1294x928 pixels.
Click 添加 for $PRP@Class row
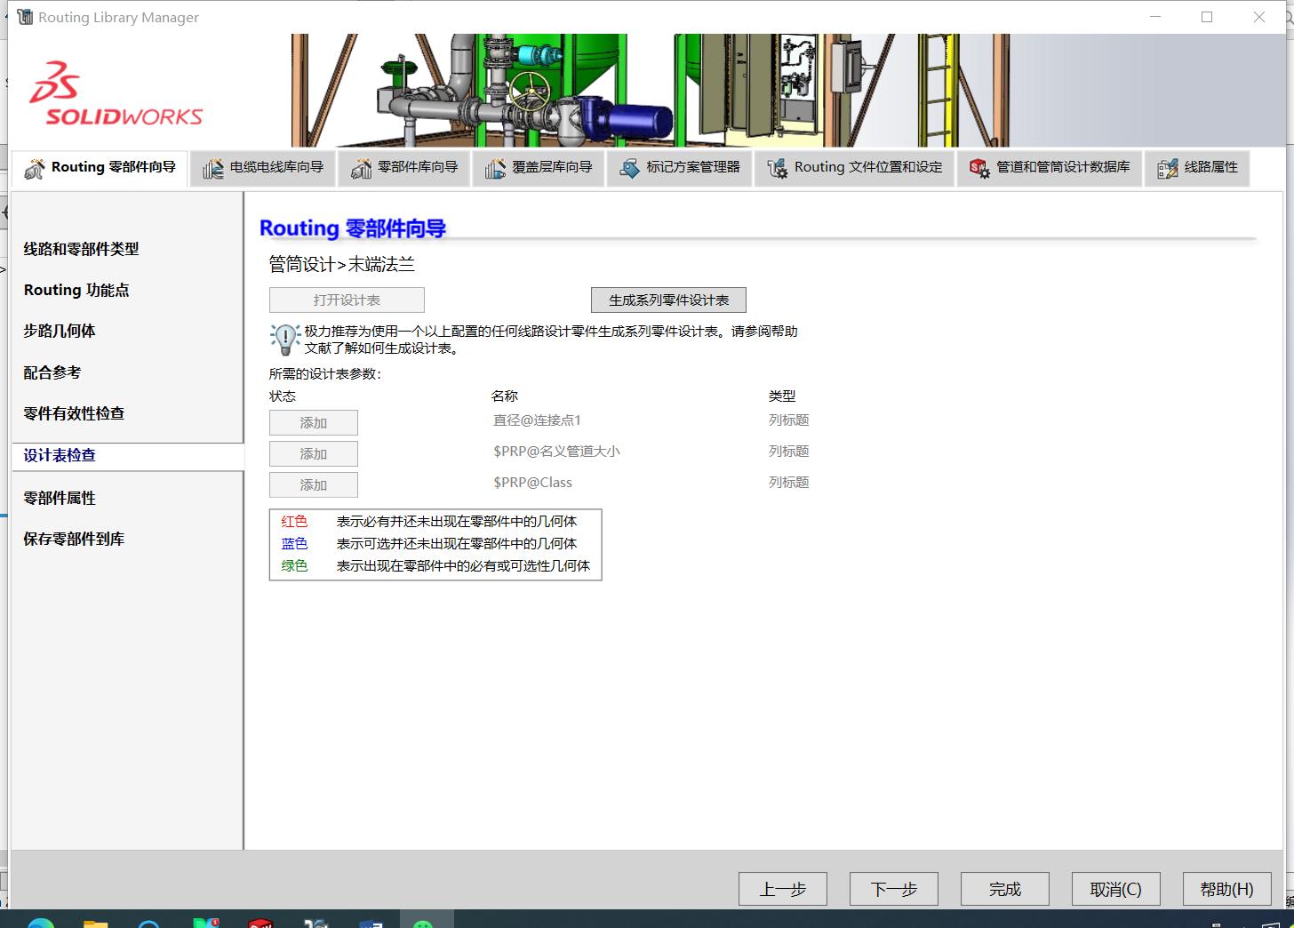(314, 485)
